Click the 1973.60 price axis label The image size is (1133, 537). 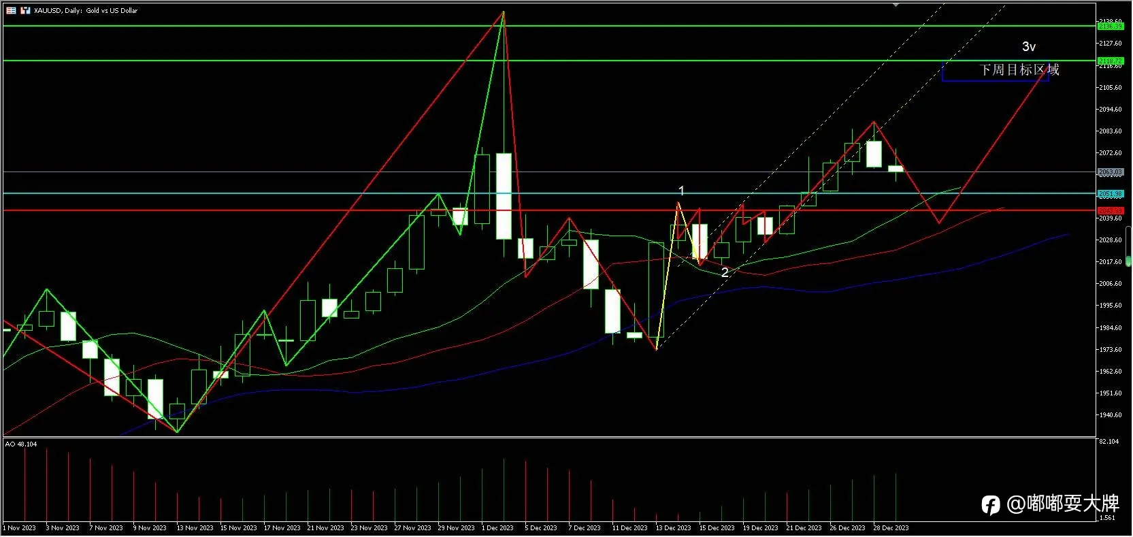[1110, 350]
